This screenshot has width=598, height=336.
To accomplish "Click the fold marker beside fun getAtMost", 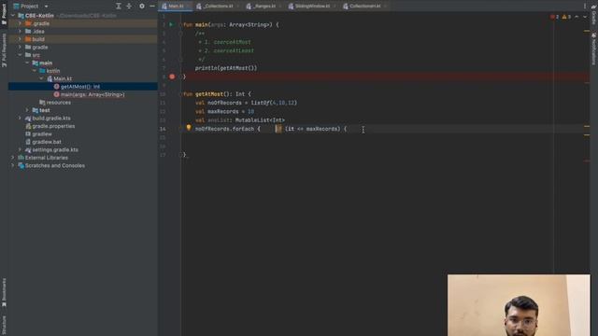I will (x=181, y=94).
